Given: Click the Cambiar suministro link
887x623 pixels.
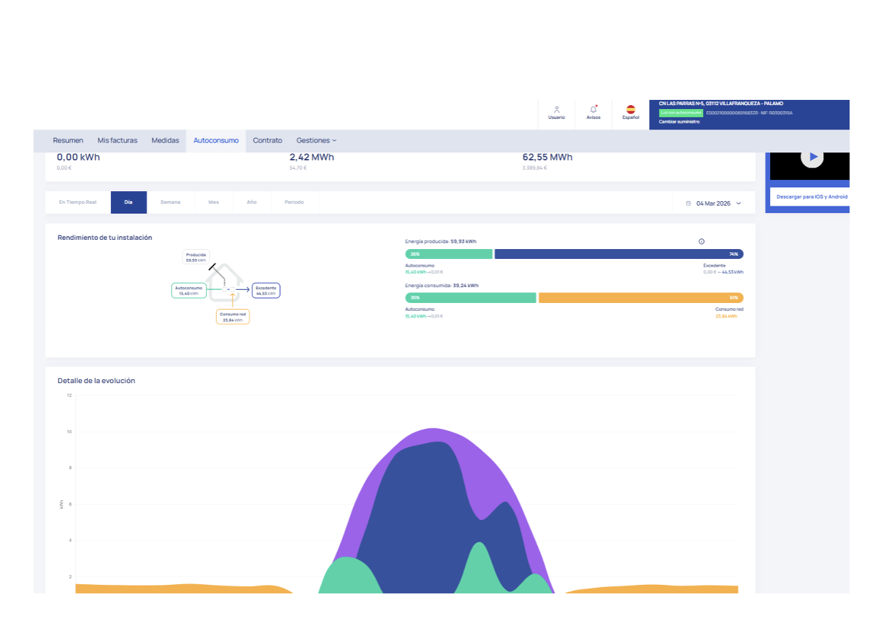Looking at the screenshot, I should point(679,122).
